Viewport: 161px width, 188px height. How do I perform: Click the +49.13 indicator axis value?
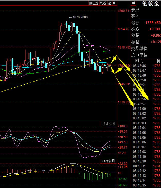(122, 142)
